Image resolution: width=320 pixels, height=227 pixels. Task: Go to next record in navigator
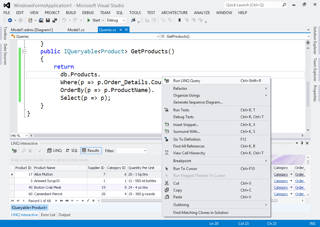pyautogui.click(x=56, y=201)
